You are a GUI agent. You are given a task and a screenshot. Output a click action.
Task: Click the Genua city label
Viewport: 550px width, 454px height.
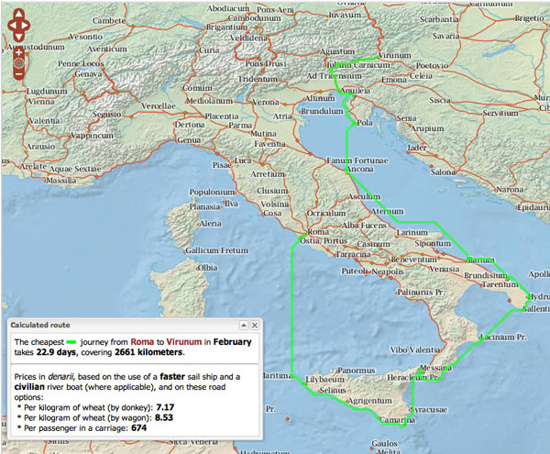[x=189, y=140]
